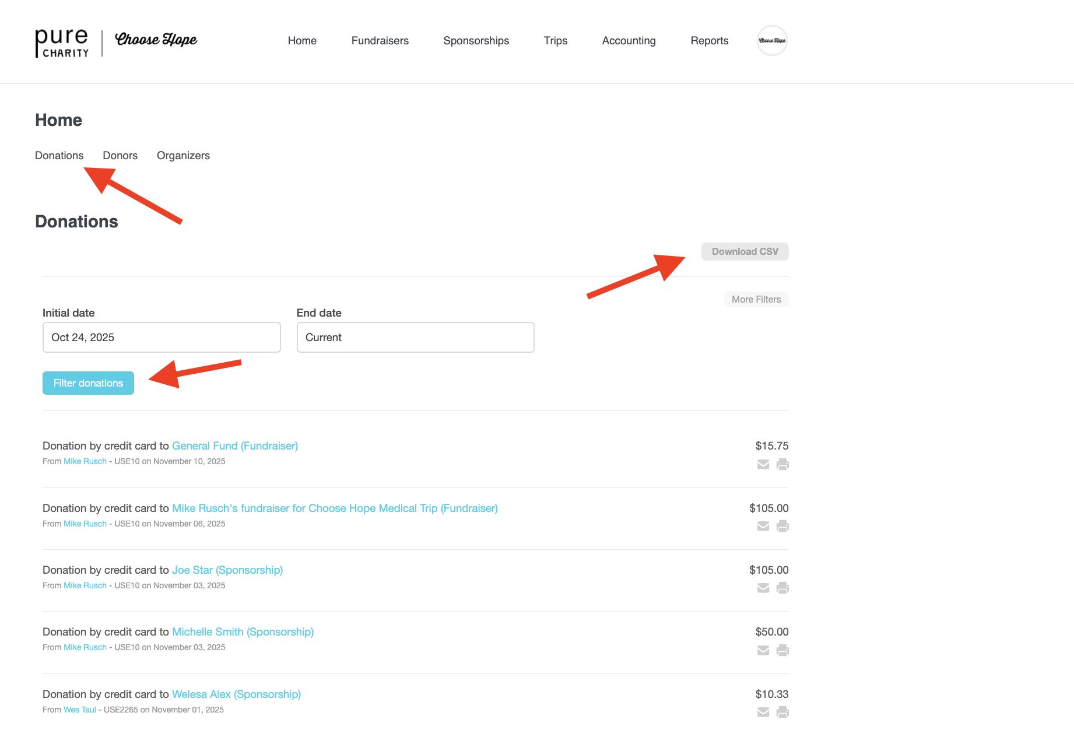The width and height of the screenshot is (1074, 730).
Task: Open the Fundraisers menu in top navigation
Action: 380,41
